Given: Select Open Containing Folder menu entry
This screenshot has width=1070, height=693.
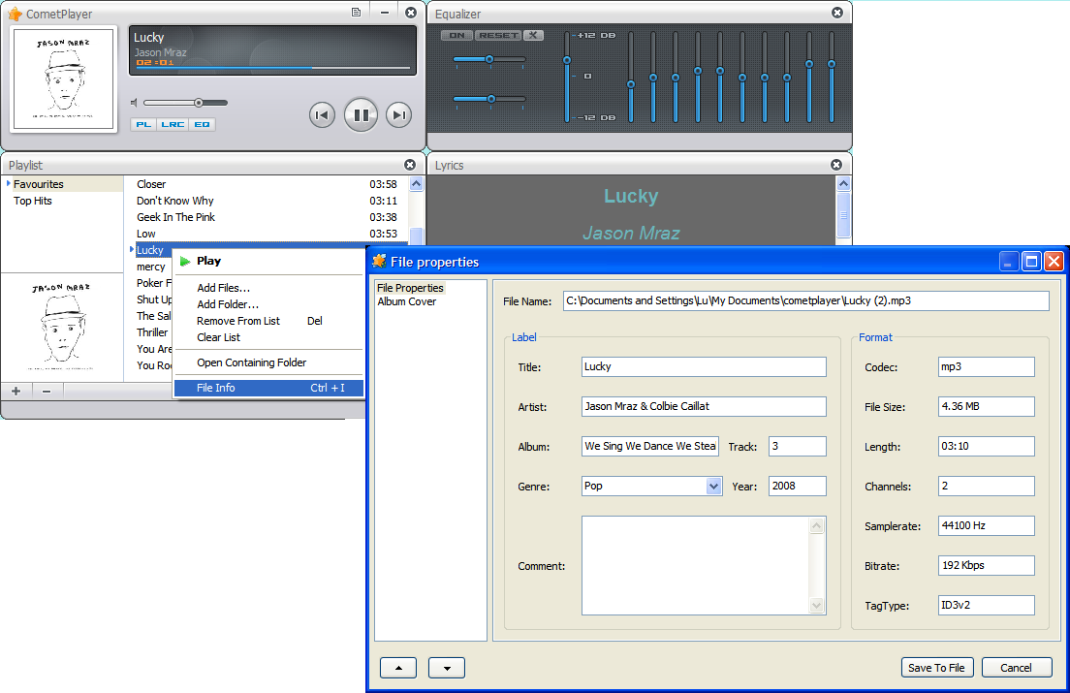Looking at the screenshot, I should [x=251, y=362].
